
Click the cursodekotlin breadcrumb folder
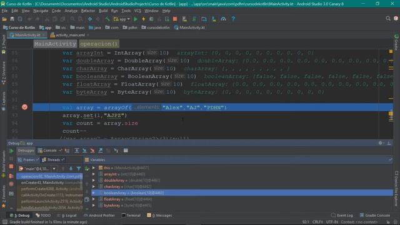(x=156, y=27)
